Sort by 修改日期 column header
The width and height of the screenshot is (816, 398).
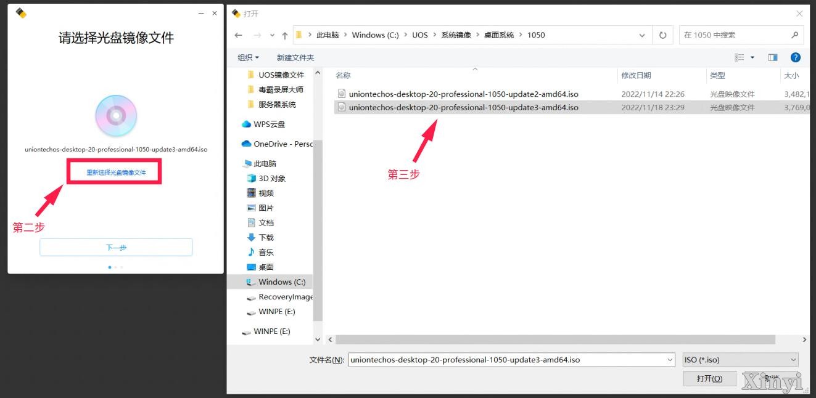636,75
